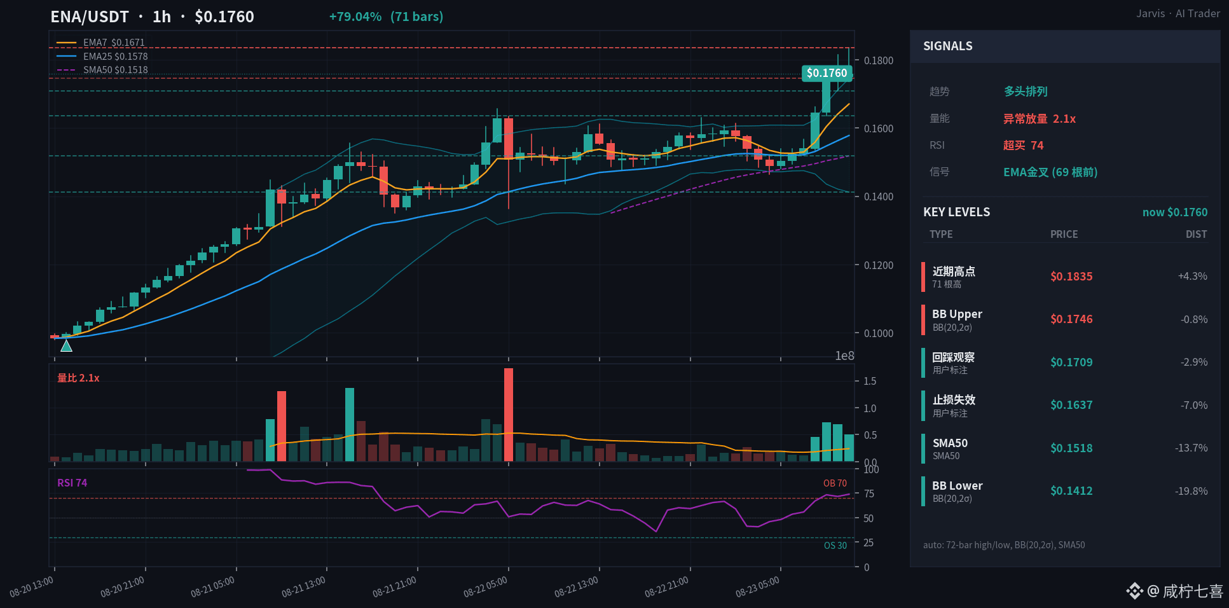This screenshot has width=1229, height=608.
Task: Click the SMA50 $0.1518 legend entry
Action: [x=116, y=70]
